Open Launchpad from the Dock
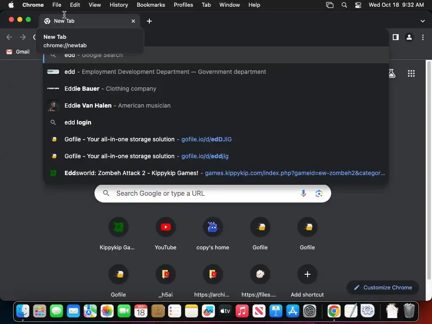The height and width of the screenshot is (324, 432). click(40, 311)
